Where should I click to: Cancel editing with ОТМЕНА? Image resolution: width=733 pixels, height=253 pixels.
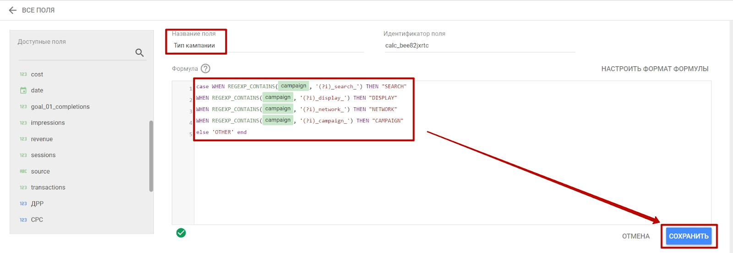click(x=636, y=236)
